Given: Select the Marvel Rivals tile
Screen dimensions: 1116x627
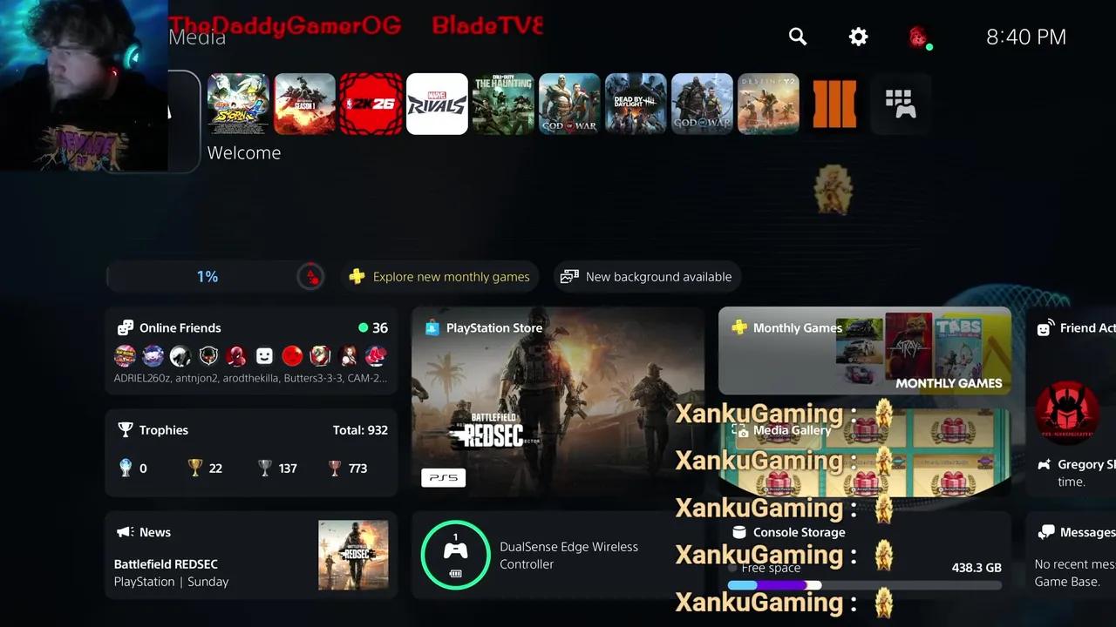Looking at the screenshot, I should click(x=438, y=104).
